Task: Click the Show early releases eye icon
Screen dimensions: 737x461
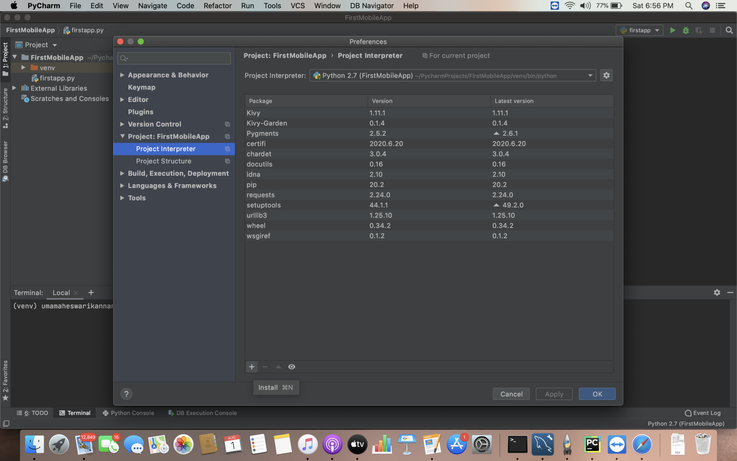Action: 291,367
